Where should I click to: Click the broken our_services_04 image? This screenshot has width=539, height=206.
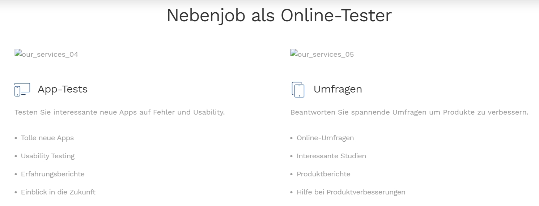point(46,54)
